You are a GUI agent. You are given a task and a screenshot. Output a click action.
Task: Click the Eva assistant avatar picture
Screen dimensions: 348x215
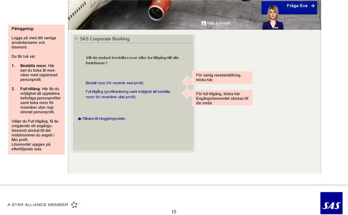pyautogui.click(x=273, y=17)
